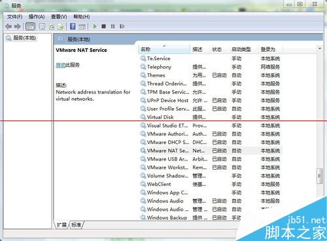This screenshot has height=241, width=327.
Task: Click the vertical scrollbar thumb
Action: 320,176
